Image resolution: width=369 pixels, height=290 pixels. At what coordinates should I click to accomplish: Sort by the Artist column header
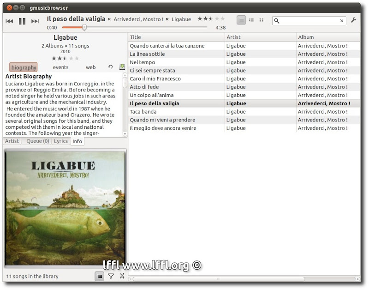point(260,37)
